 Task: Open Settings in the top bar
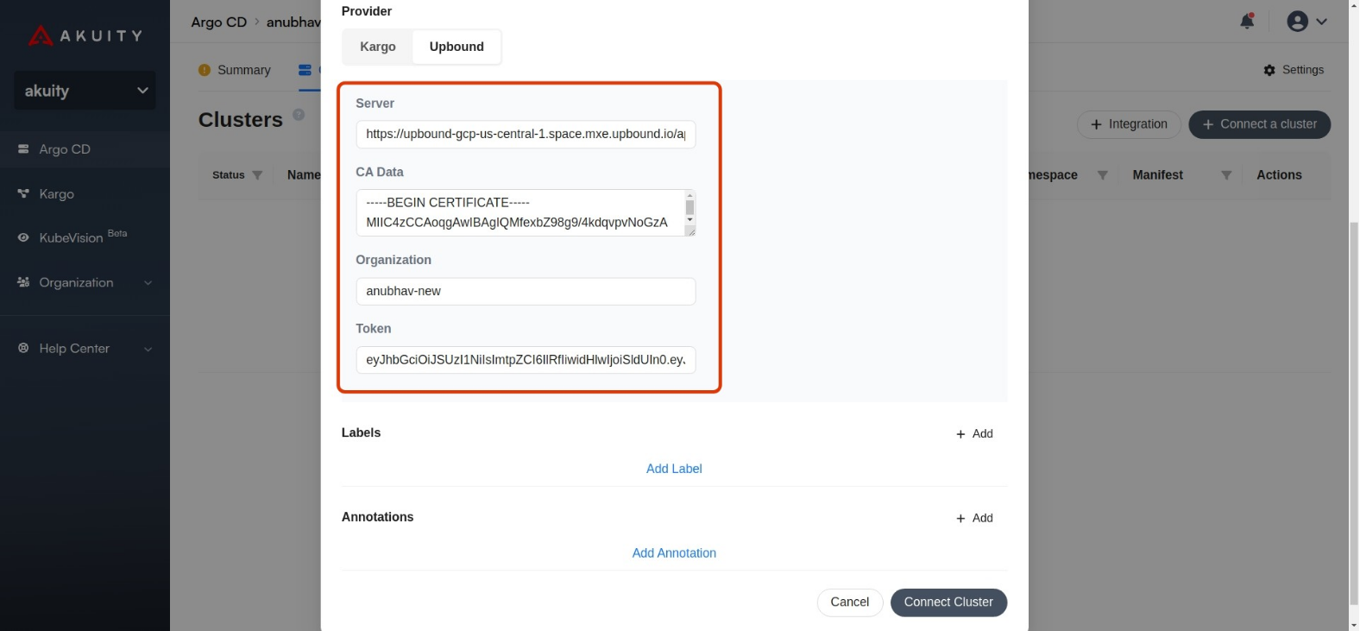(1294, 70)
